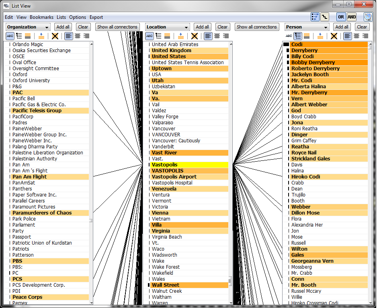Center-align text in the Organization list
Image resolution: width=377 pixels, height=308 pixels.
[x=77, y=36]
